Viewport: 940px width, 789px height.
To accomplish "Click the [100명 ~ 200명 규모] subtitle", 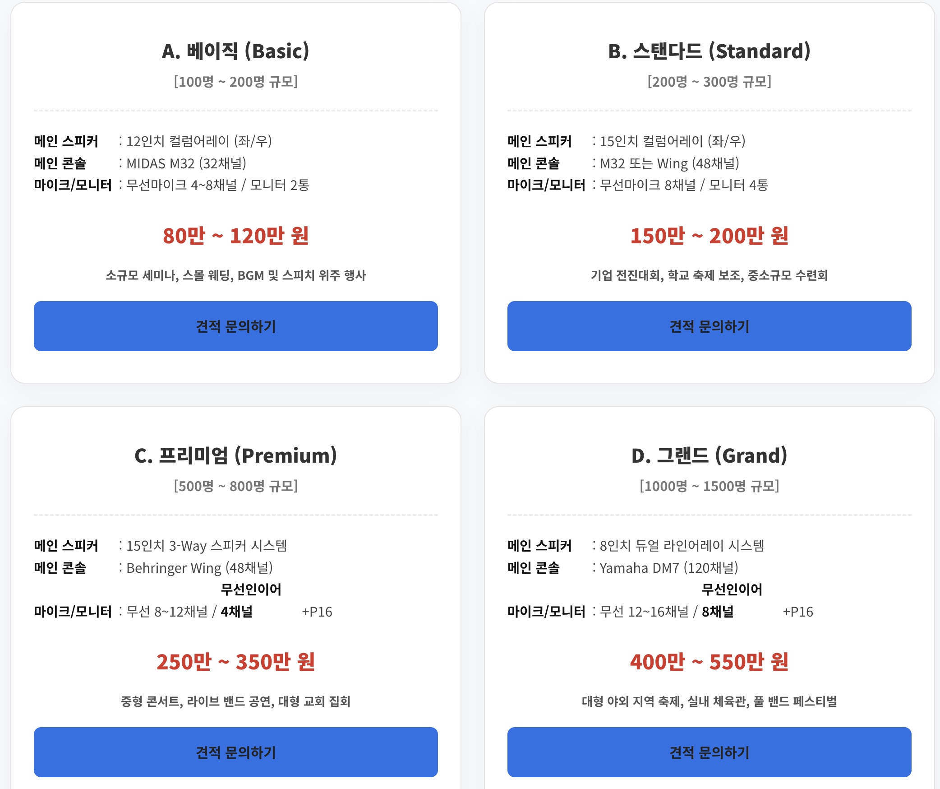I will click(x=235, y=82).
